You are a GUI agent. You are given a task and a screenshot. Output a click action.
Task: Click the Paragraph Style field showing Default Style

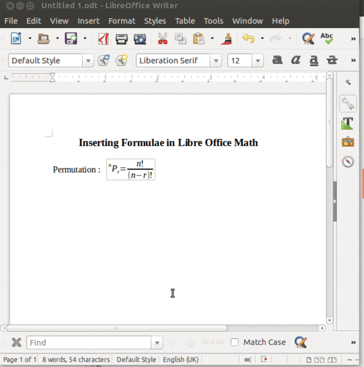(45, 61)
